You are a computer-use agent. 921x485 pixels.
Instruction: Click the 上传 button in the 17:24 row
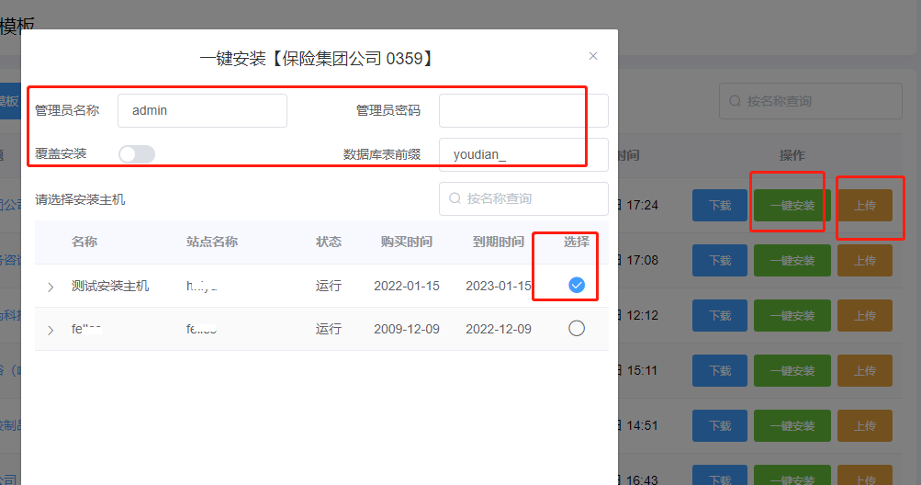(864, 206)
